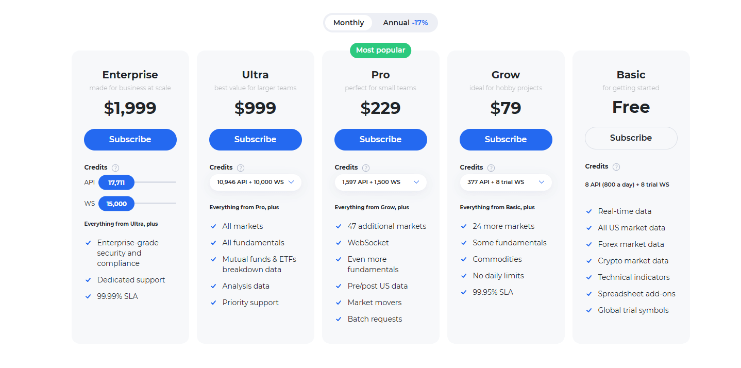Open the Credits help icon on Basic plan
Image resolution: width=741 pixels, height=368 pixels.
click(x=616, y=166)
